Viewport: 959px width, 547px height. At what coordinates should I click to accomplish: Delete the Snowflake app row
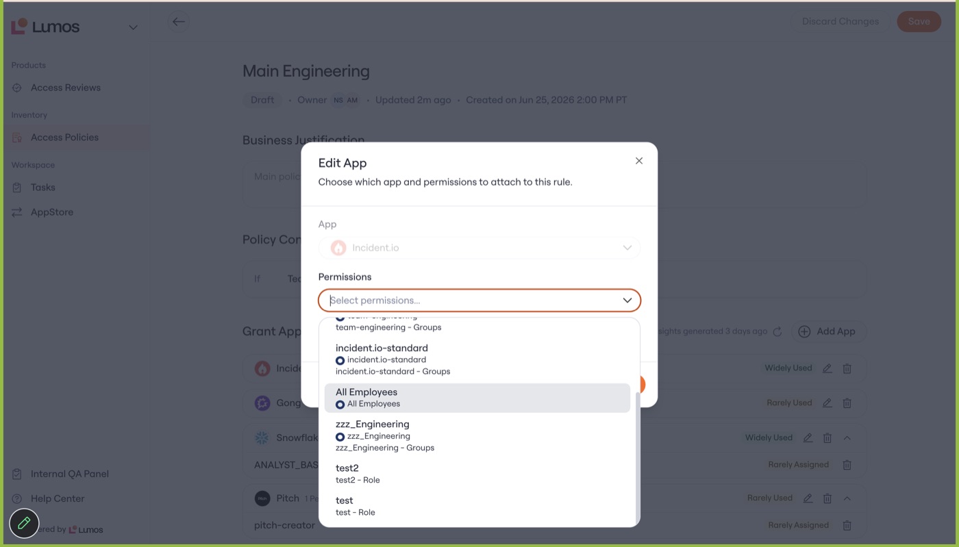click(827, 437)
